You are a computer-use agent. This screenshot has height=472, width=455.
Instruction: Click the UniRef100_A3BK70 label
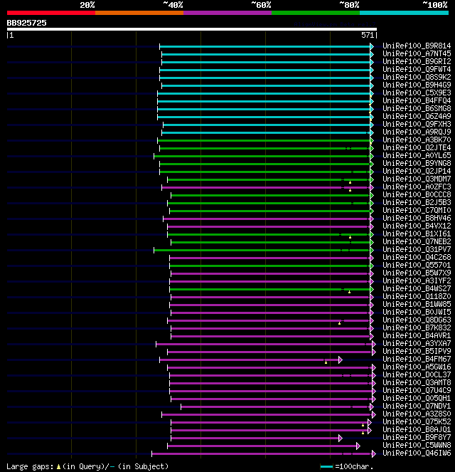pyautogui.click(x=417, y=140)
